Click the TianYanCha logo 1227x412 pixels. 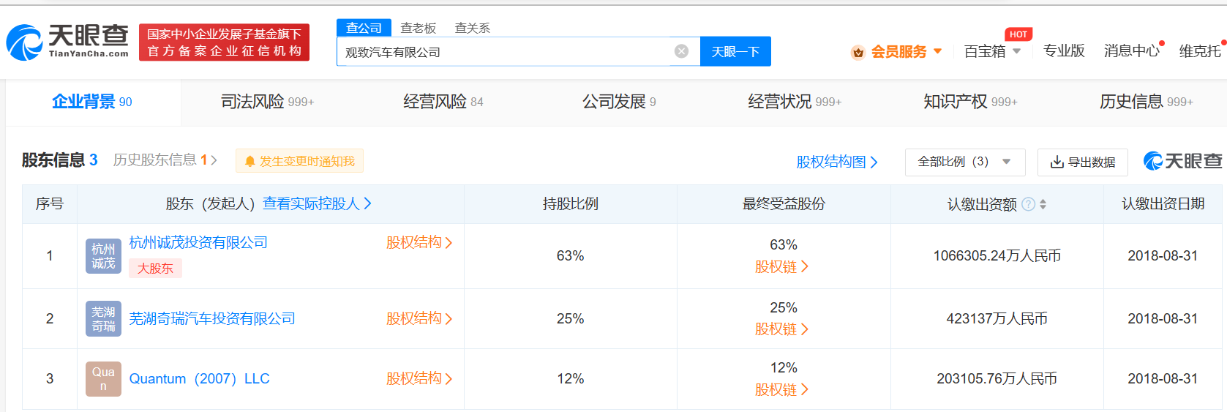click(67, 42)
